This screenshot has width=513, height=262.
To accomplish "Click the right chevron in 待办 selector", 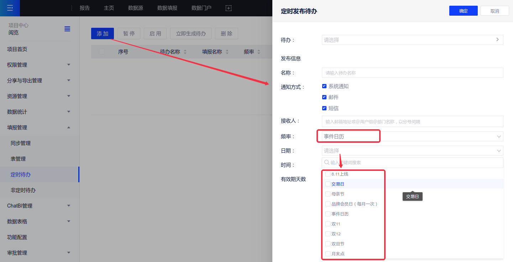I will click(497, 40).
